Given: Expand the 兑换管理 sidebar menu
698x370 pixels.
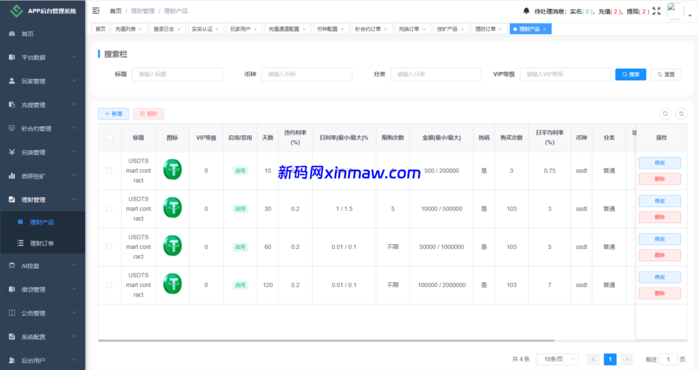Looking at the screenshot, I should pyautogui.click(x=42, y=152).
